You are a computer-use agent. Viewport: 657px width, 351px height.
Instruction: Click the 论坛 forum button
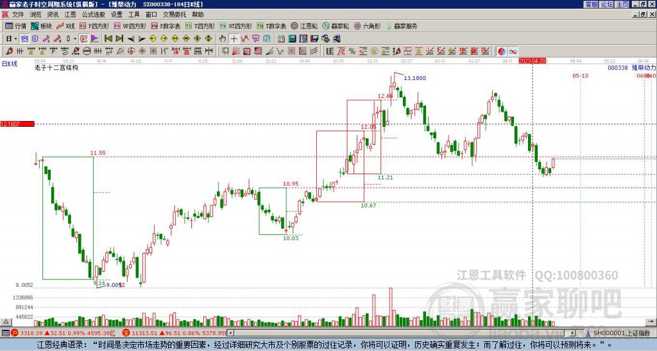(606, 4)
